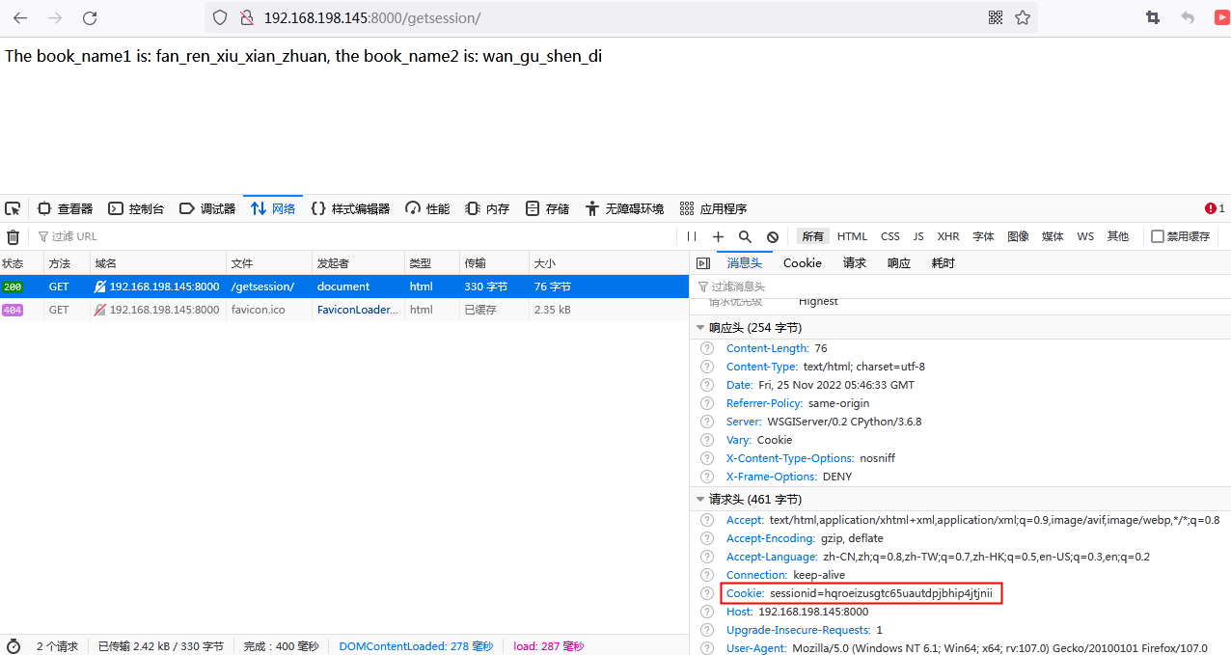Screen dimensions: 1231x655
Task: Go back using the browser back arrow
Action: pyautogui.click(x=20, y=17)
